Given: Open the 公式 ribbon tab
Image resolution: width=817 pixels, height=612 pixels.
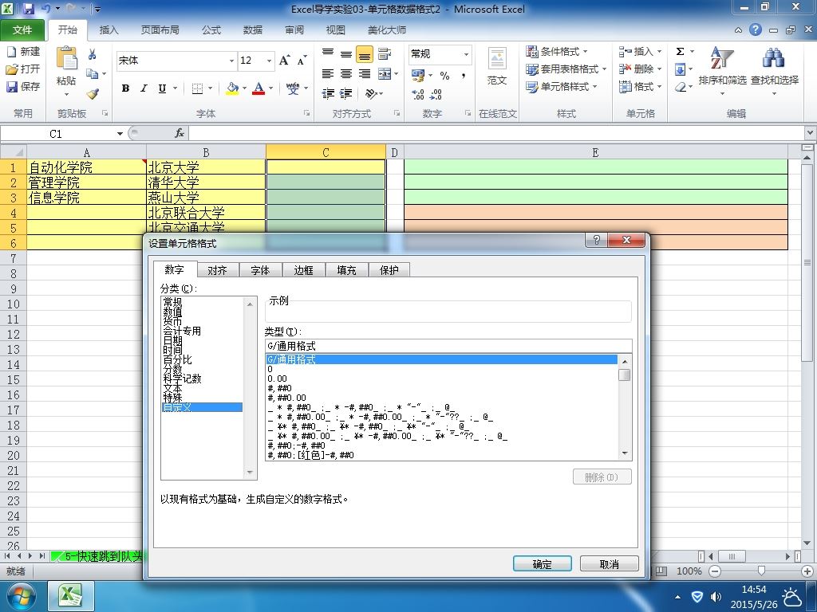Looking at the screenshot, I should click(211, 29).
